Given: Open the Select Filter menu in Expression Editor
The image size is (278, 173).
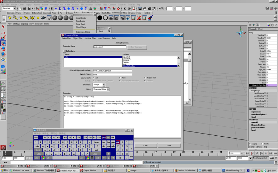Looking at the screenshot, I should (x=66, y=38).
